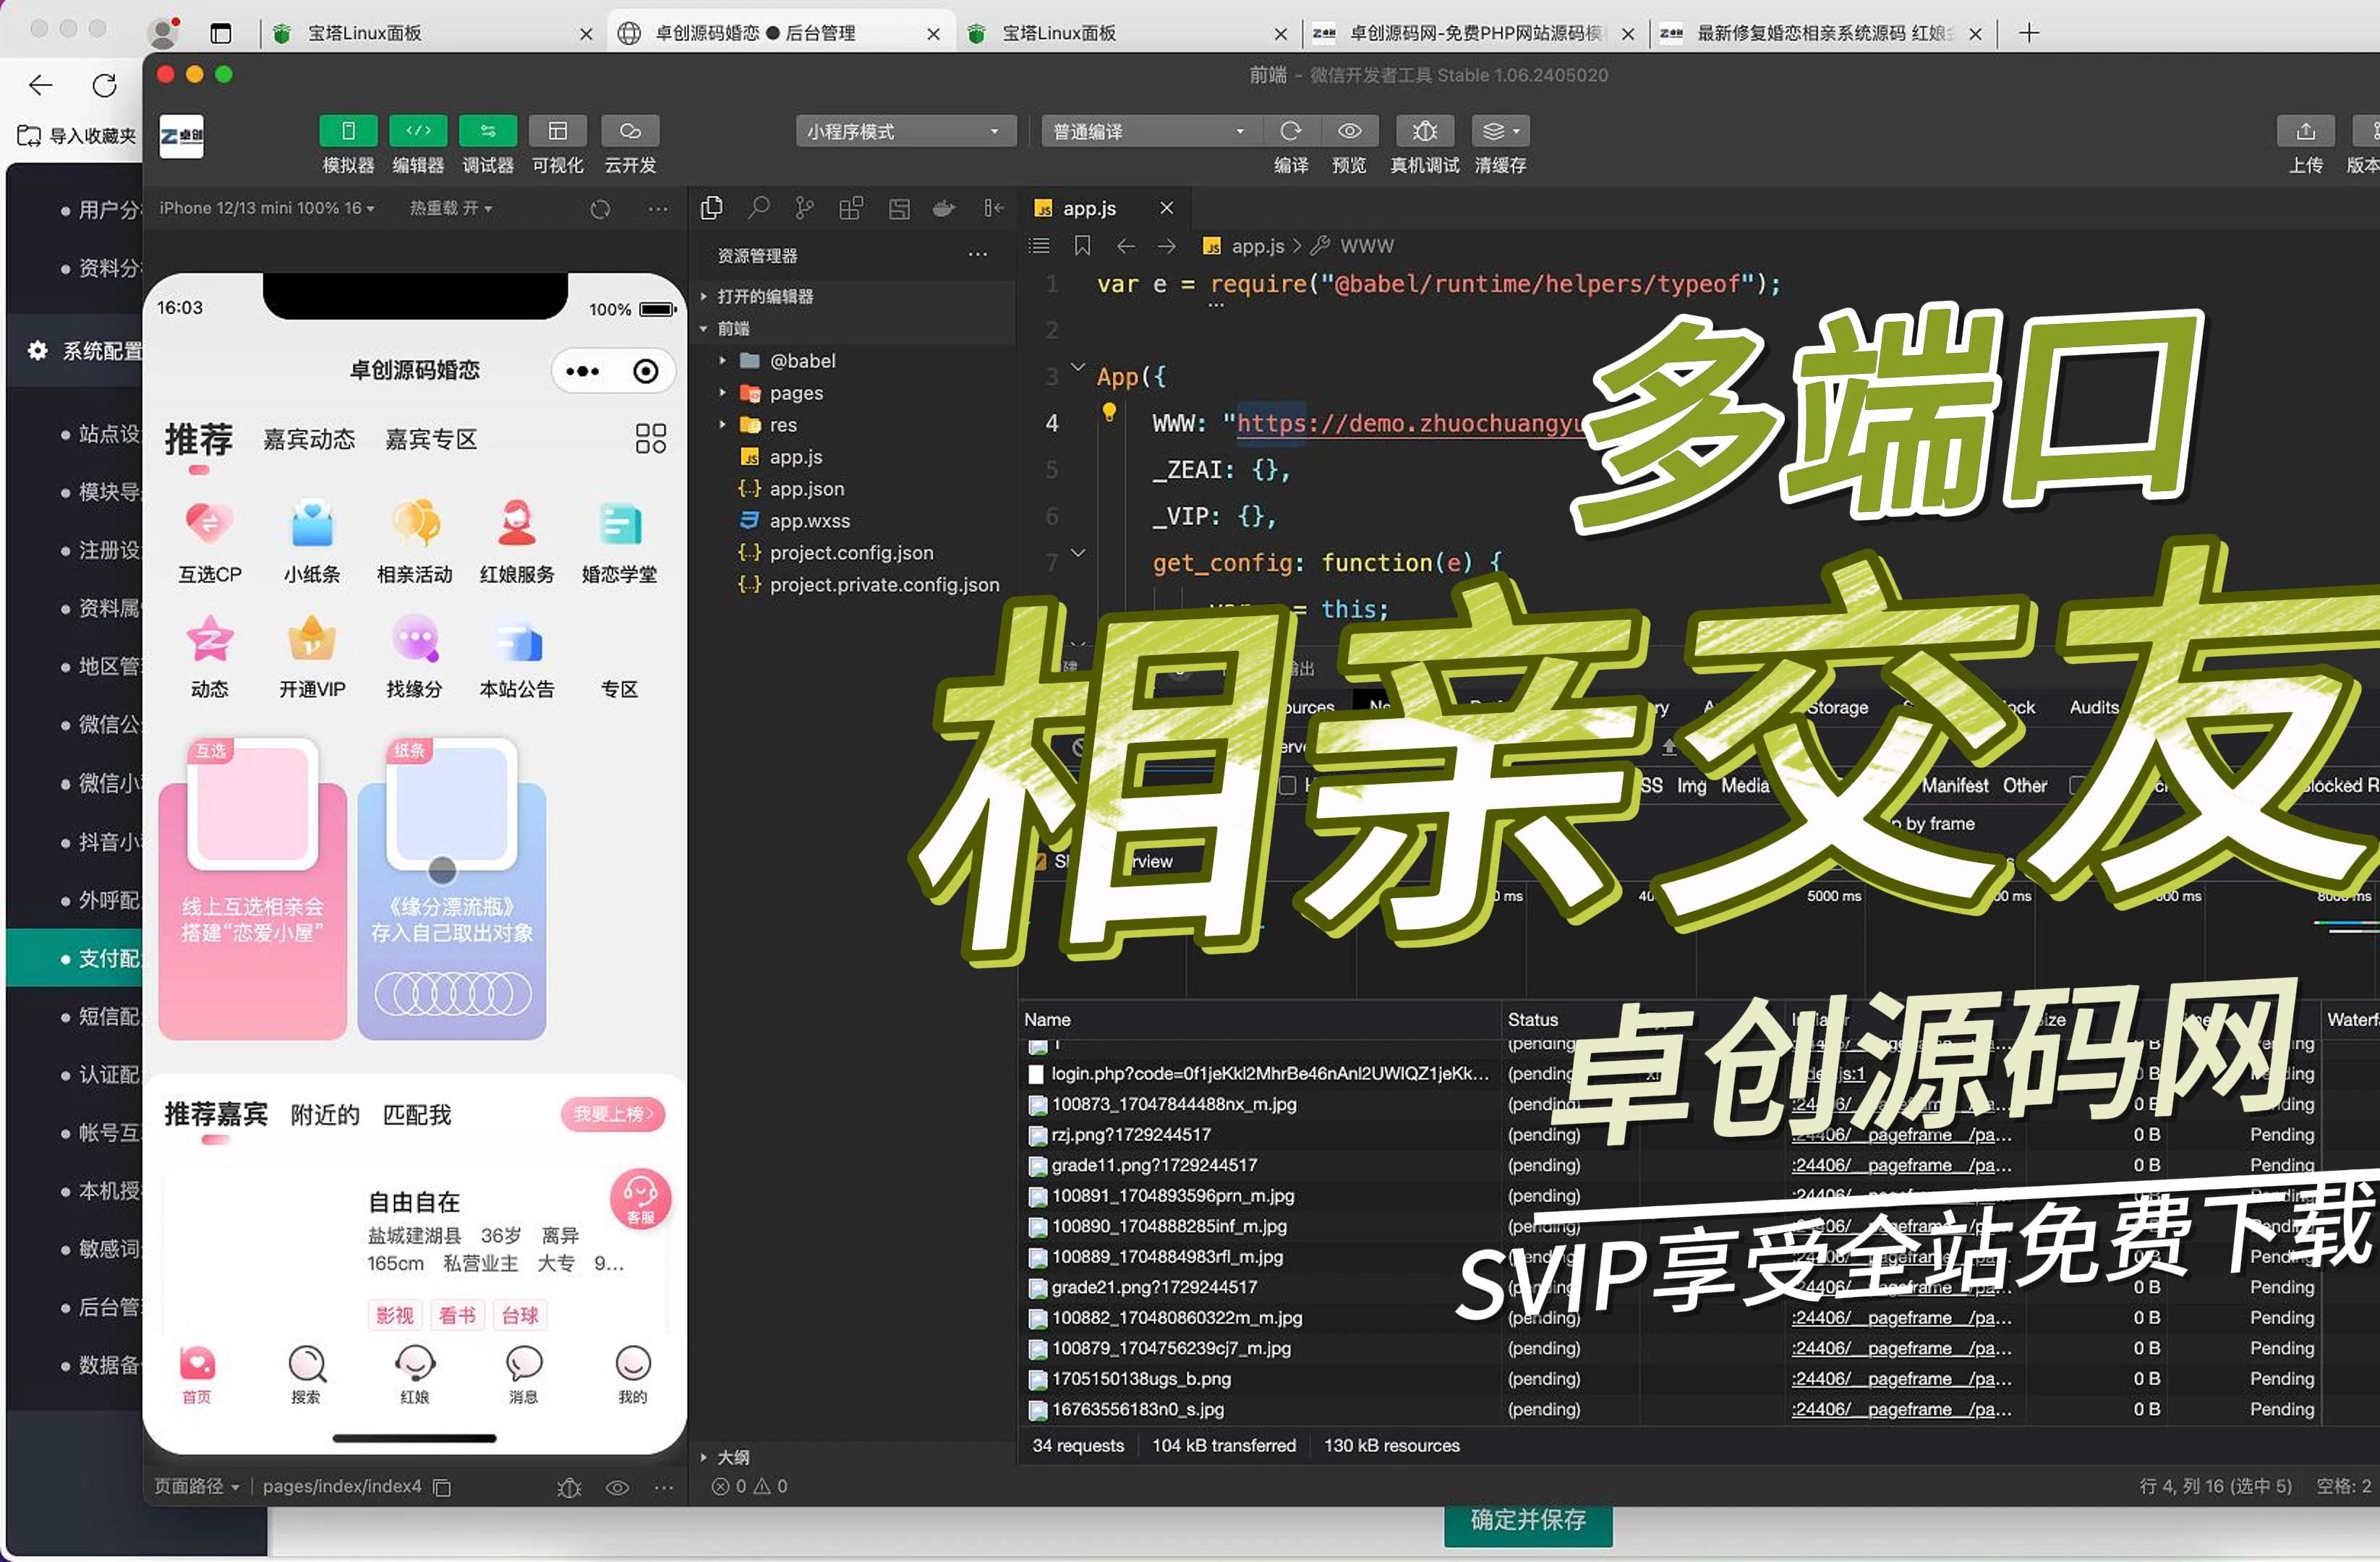Expand the 大纲 outline section
The width and height of the screenshot is (2380, 1562).
(x=733, y=1457)
